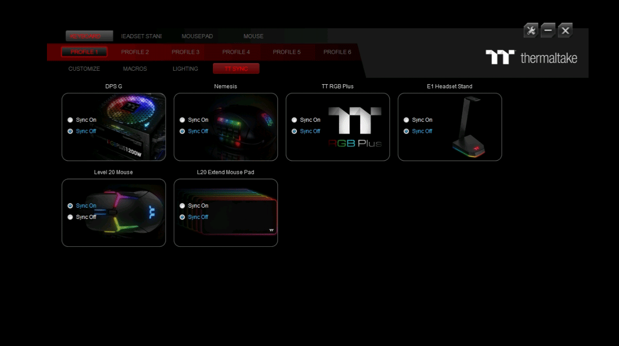The image size is (619, 346).
Task: Select Profile 6
Action: [x=337, y=52]
